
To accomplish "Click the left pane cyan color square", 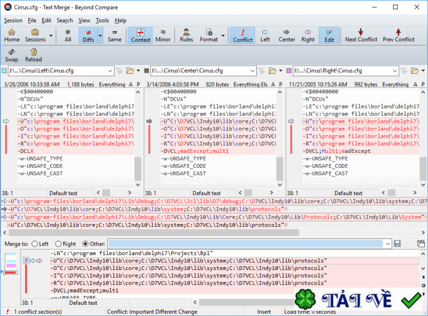I will (x=4, y=71).
